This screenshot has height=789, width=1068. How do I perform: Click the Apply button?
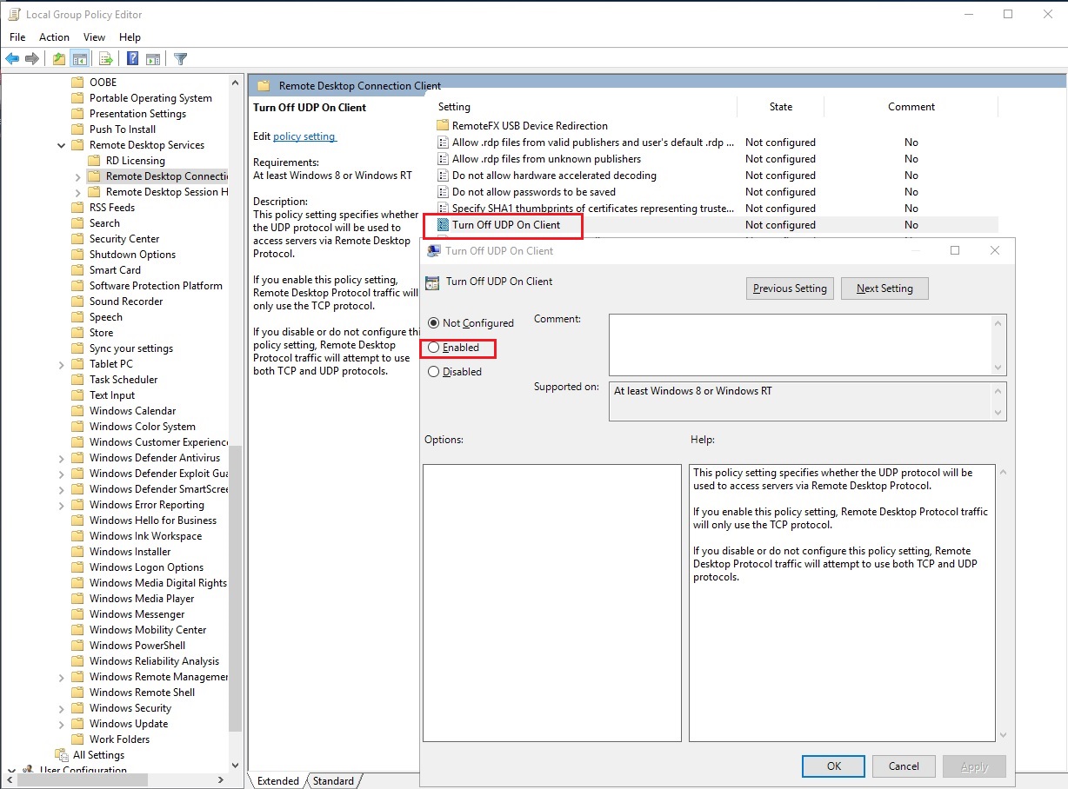(x=974, y=766)
